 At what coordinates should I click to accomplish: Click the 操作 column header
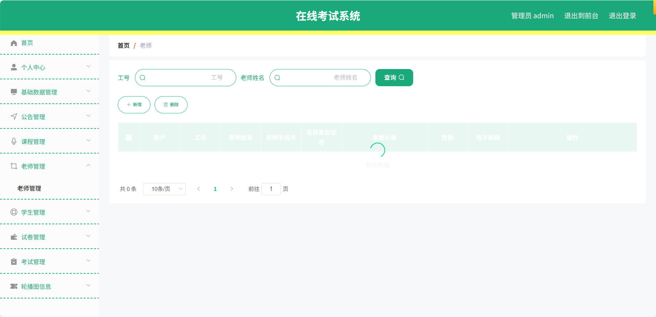(573, 138)
